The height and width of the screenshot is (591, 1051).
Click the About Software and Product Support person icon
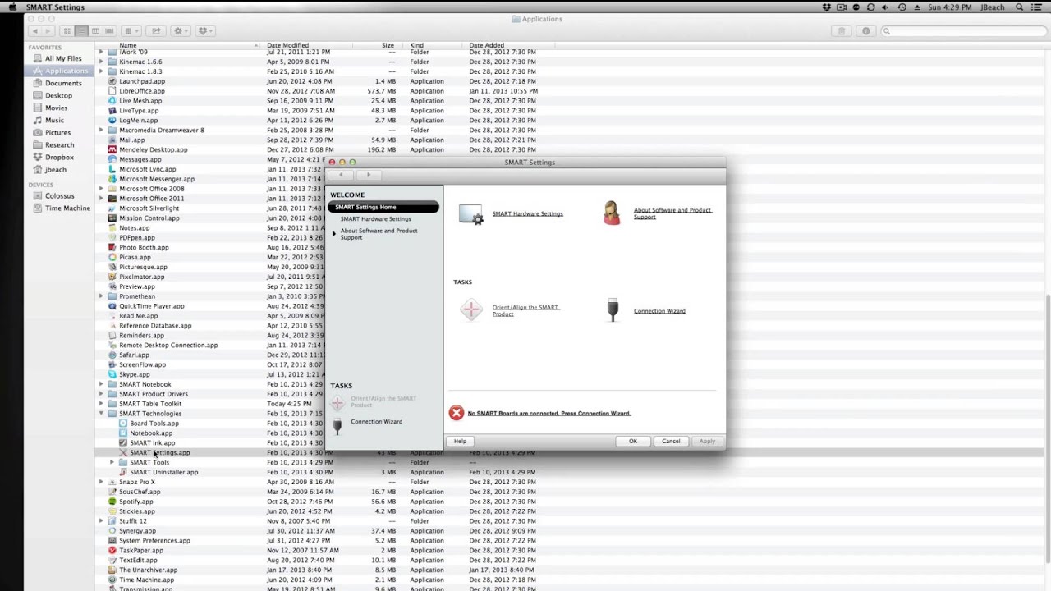click(612, 213)
